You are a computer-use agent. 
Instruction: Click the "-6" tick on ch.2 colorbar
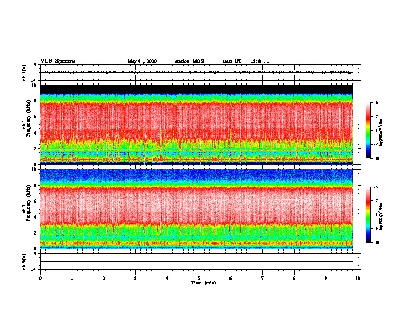pyautogui.click(x=376, y=187)
